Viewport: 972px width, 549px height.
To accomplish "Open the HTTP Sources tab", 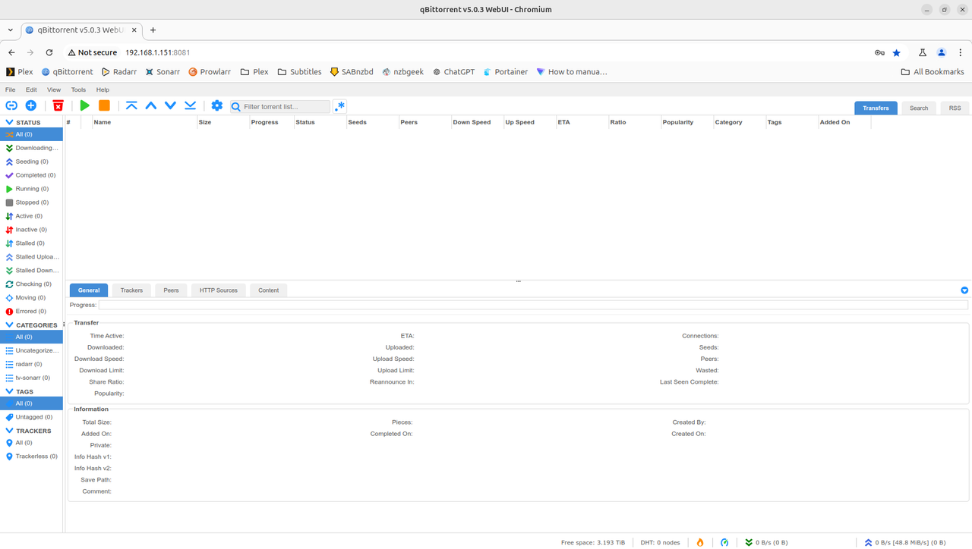I will tap(219, 290).
